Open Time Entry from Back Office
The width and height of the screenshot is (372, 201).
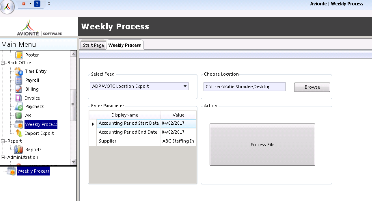click(x=36, y=71)
